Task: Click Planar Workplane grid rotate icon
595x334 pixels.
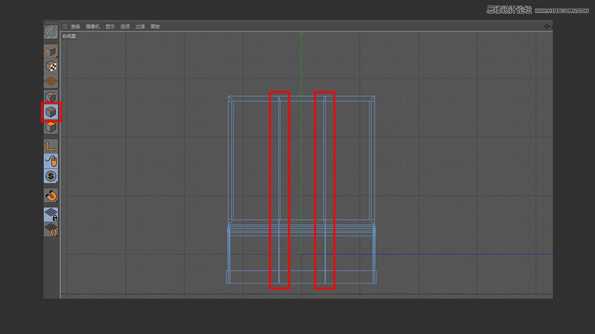Action: coord(51,230)
